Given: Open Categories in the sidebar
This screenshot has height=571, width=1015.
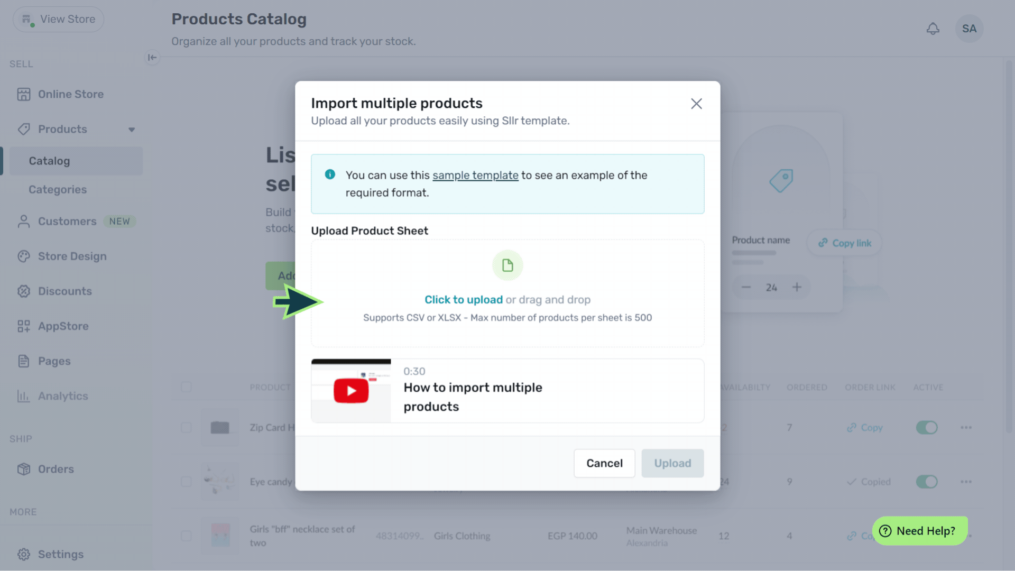Looking at the screenshot, I should pyautogui.click(x=58, y=189).
